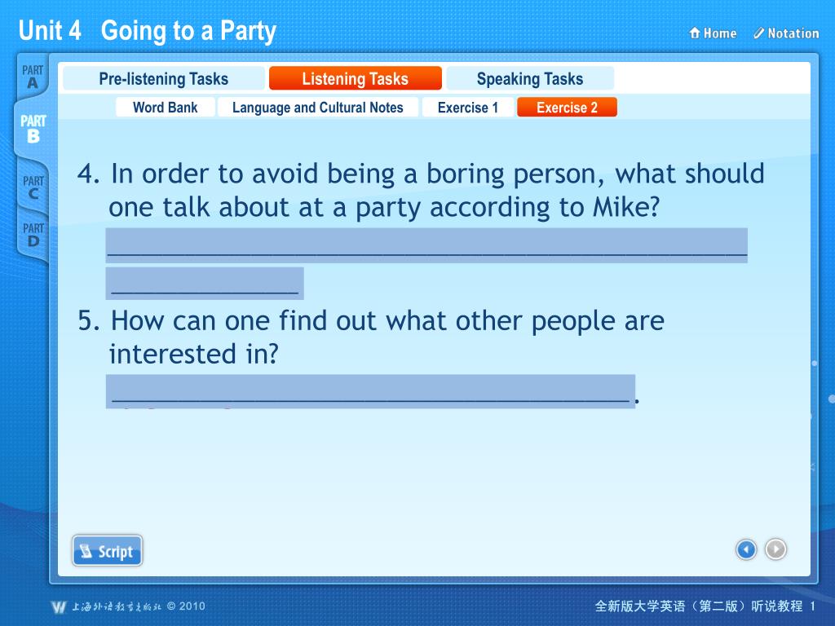835x626 pixels.
Task: Switch to Exercise 1
Action: [x=468, y=108]
